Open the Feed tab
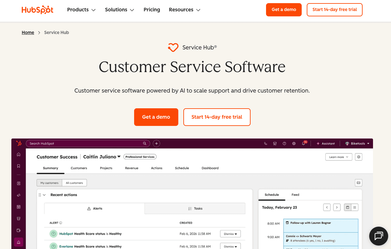Screen dimensions: 391x249 click(x=295, y=195)
